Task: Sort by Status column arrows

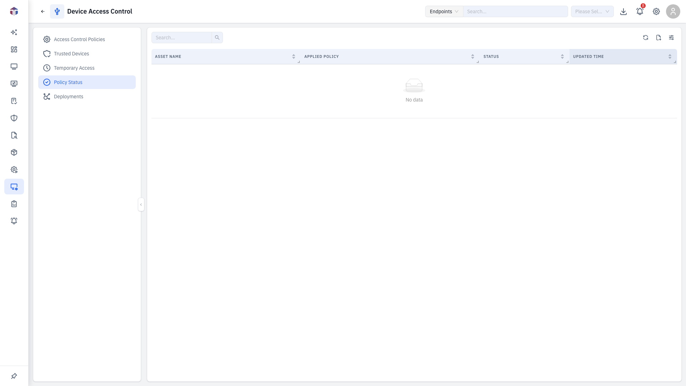Action: click(x=562, y=56)
